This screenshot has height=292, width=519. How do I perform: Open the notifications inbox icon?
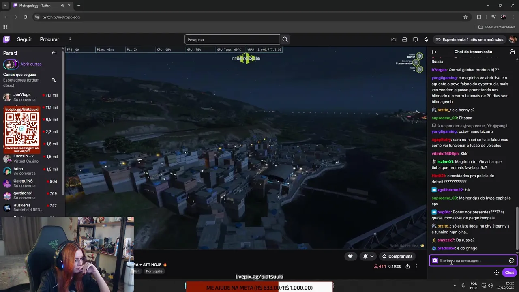pos(405,39)
